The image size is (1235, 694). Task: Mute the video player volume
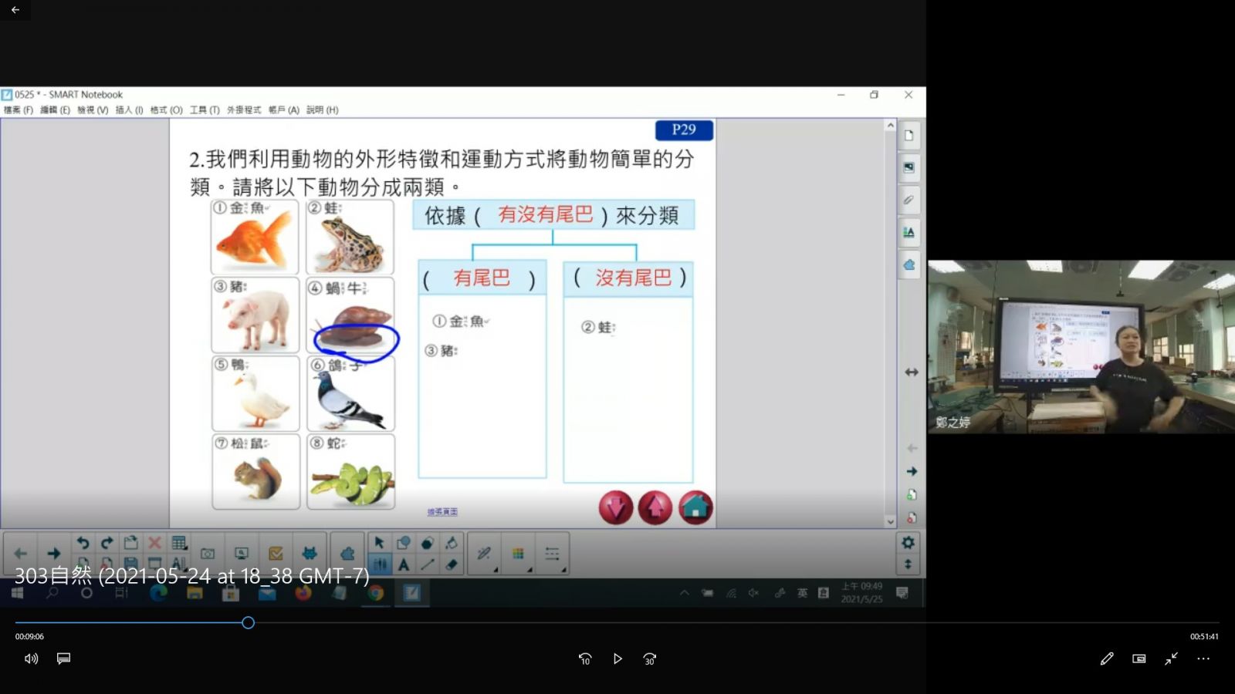tap(31, 659)
